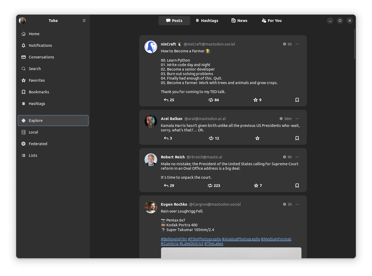Open the For You tab
The width and height of the screenshot is (372, 276).
272,21
